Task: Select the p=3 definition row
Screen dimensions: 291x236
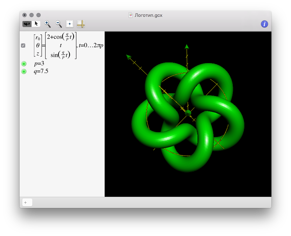Action: point(39,64)
